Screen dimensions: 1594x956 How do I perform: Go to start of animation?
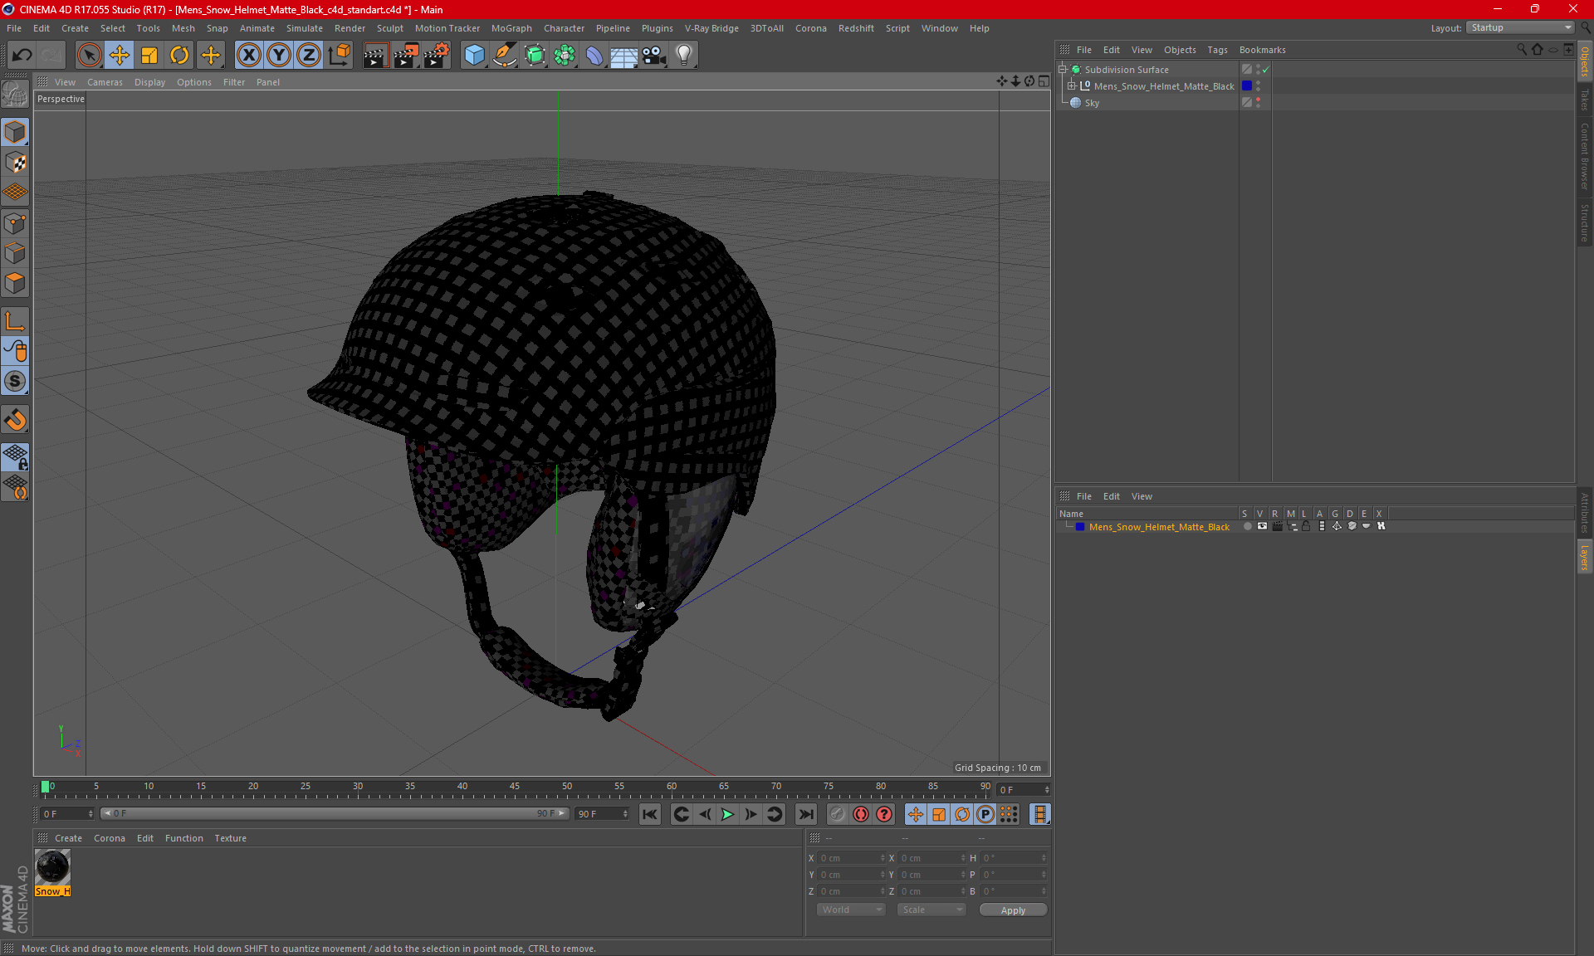pos(650,814)
